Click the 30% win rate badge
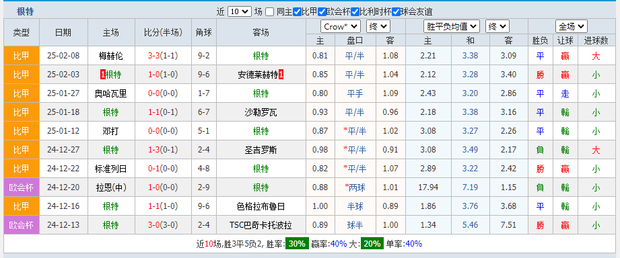The image size is (620, 258). [x=298, y=243]
